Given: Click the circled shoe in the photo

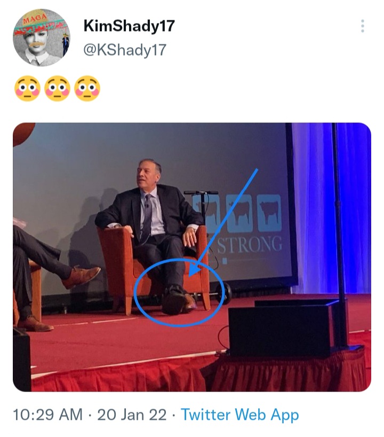Looking at the screenshot, I should (178, 300).
